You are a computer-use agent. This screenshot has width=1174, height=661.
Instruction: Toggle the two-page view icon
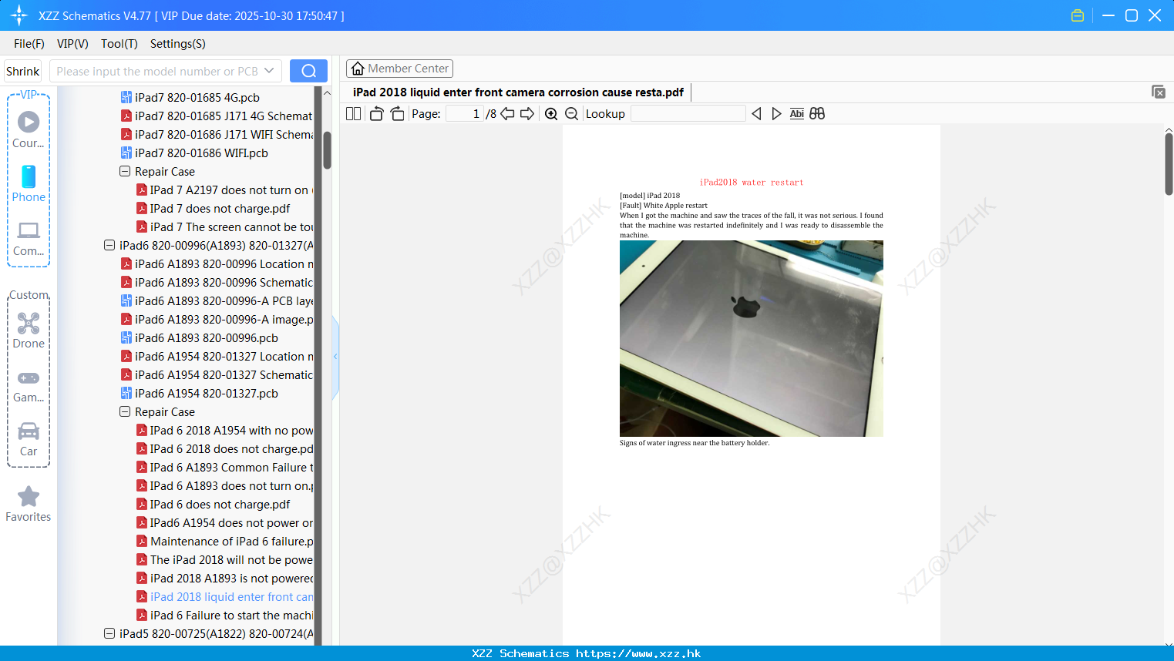tap(353, 114)
